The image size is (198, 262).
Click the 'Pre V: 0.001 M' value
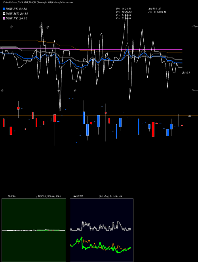(157, 12)
